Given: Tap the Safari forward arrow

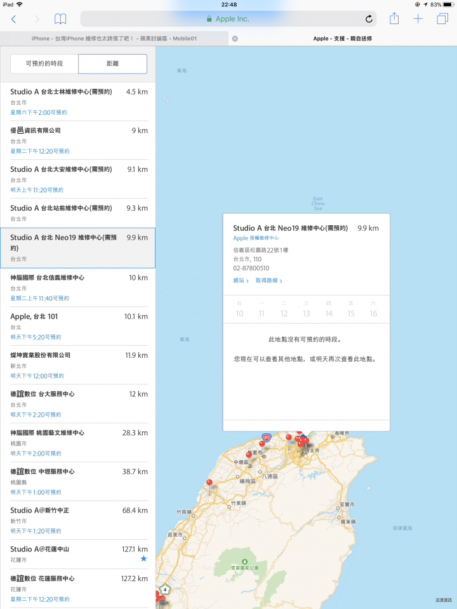Looking at the screenshot, I should 37,19.
